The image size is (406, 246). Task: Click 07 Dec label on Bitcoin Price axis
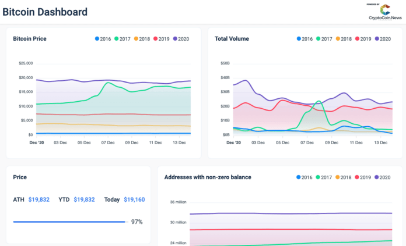coord(108,142)
